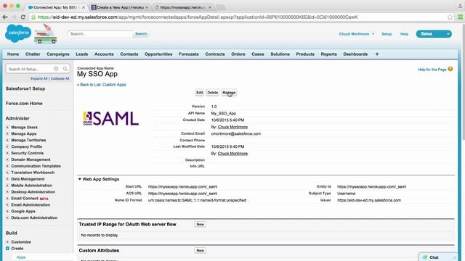Click the SAML app logo image
The height and width of the screenshot is (261, 465).
point(111,118)
